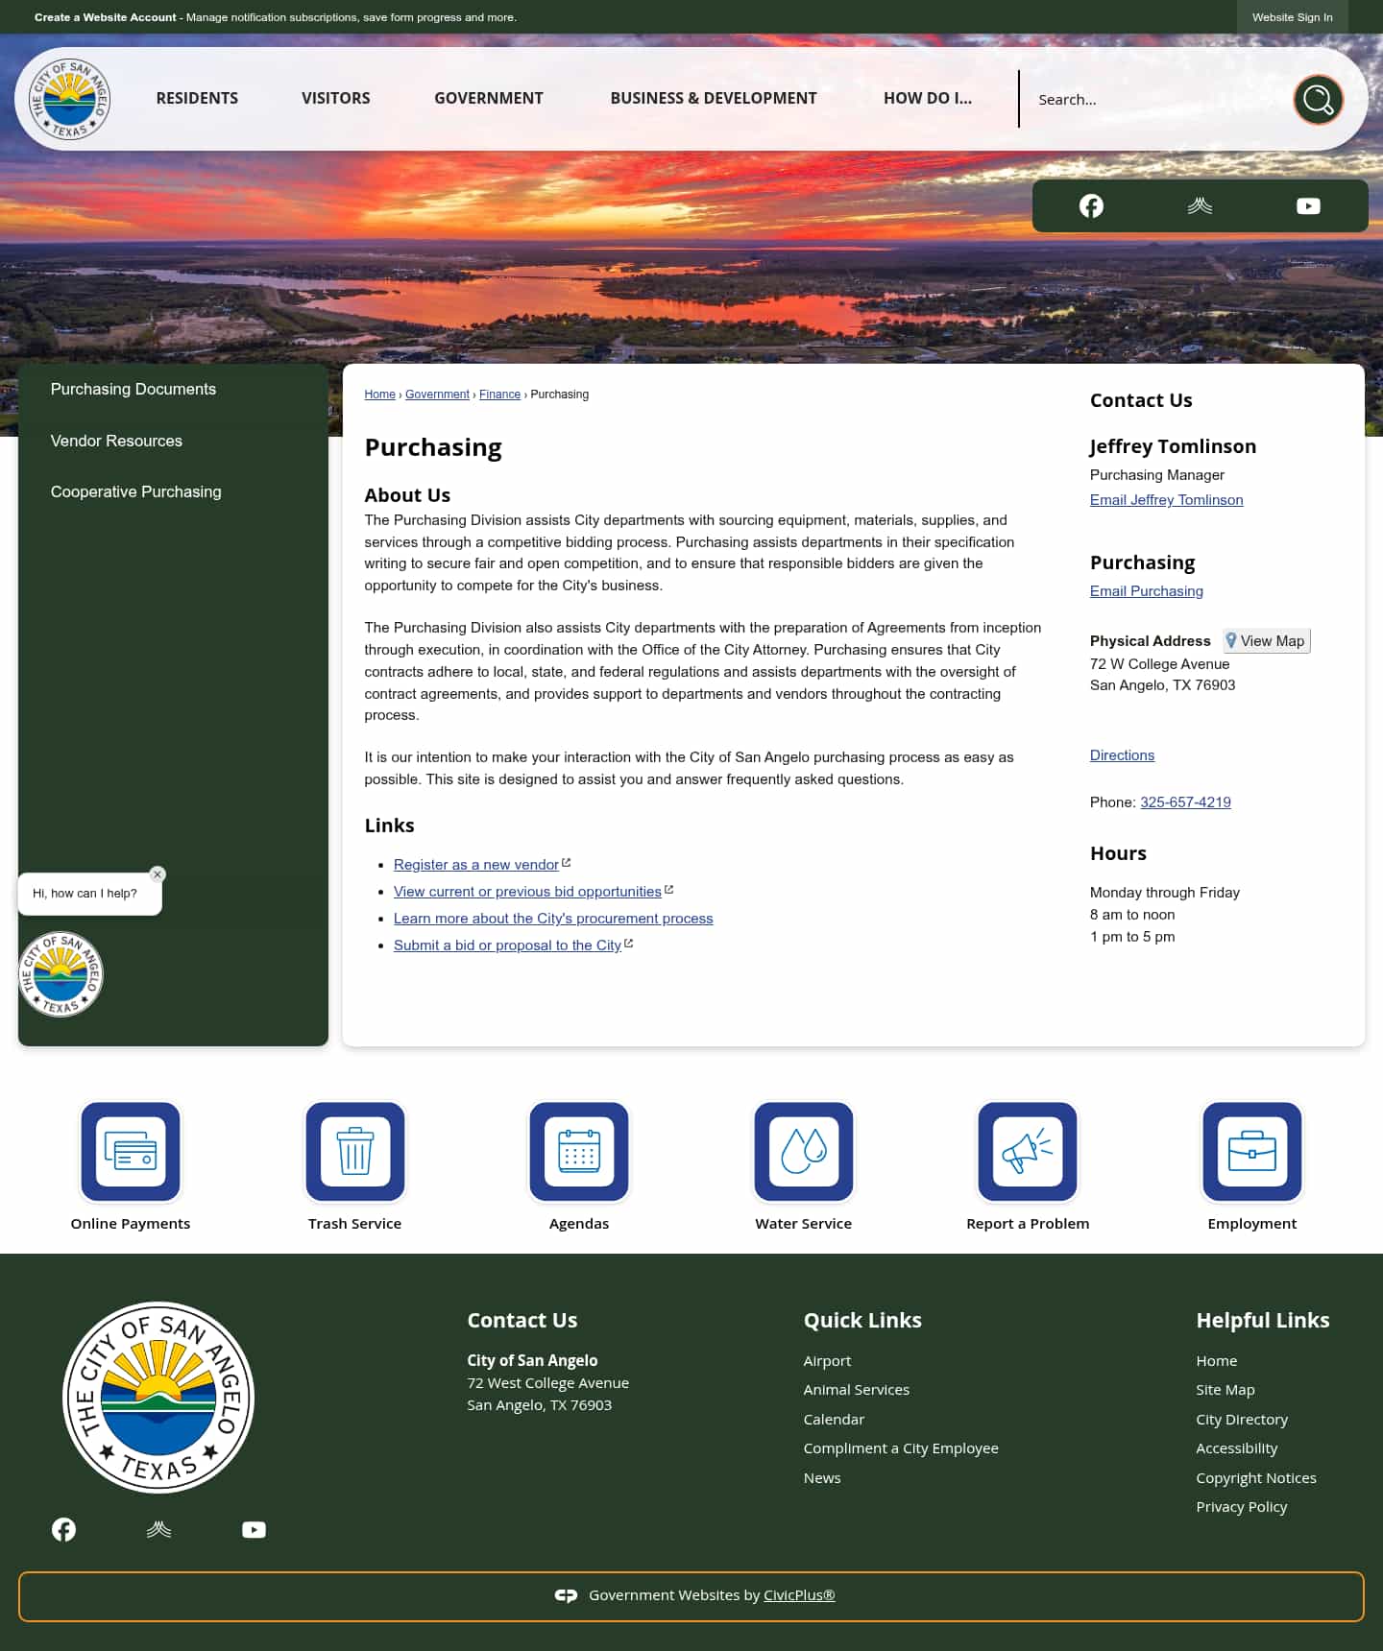Click Home under Helpful Links
This screenshot has height=1651, width=1383.
[x=1216, y=1361]
